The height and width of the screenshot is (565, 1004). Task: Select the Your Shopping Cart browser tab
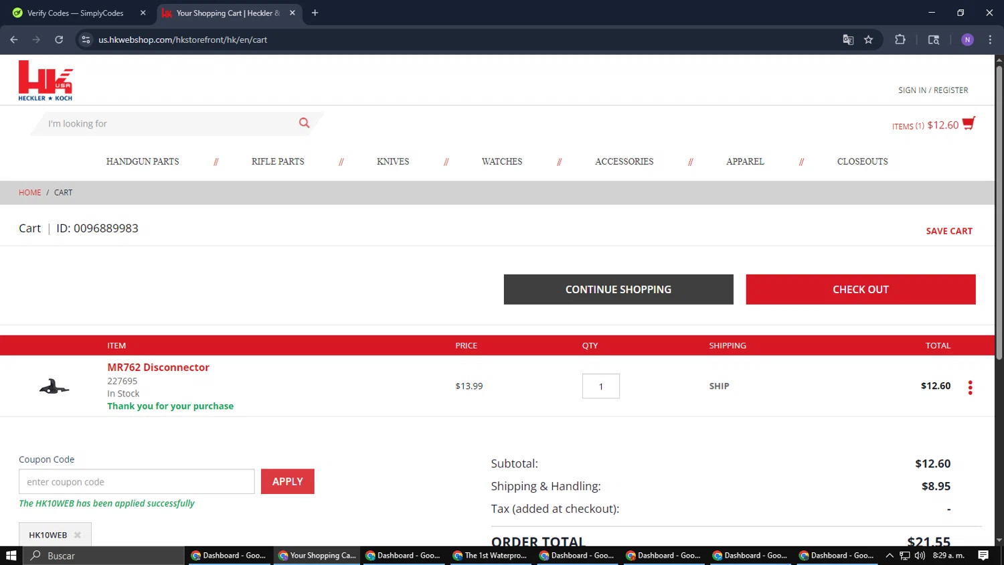coord(228,13)
